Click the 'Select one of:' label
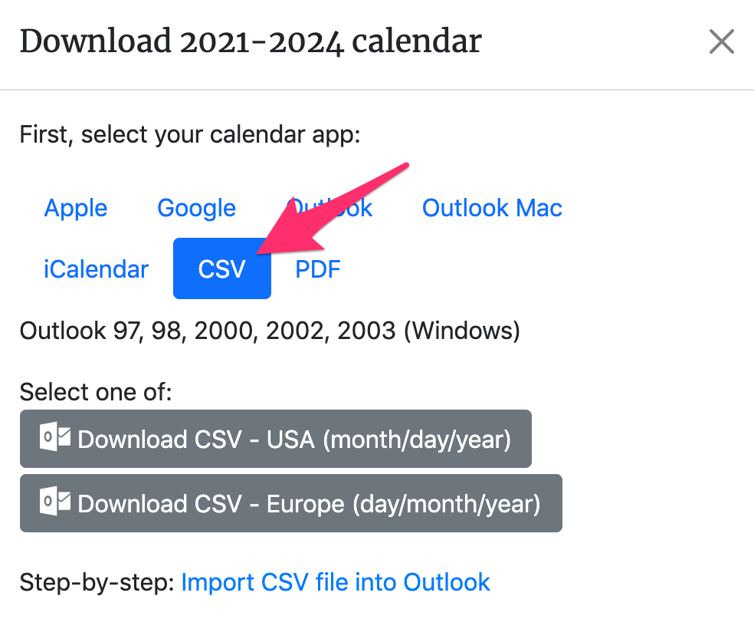Screen dimensions: 754x619 tap(96, 392)
